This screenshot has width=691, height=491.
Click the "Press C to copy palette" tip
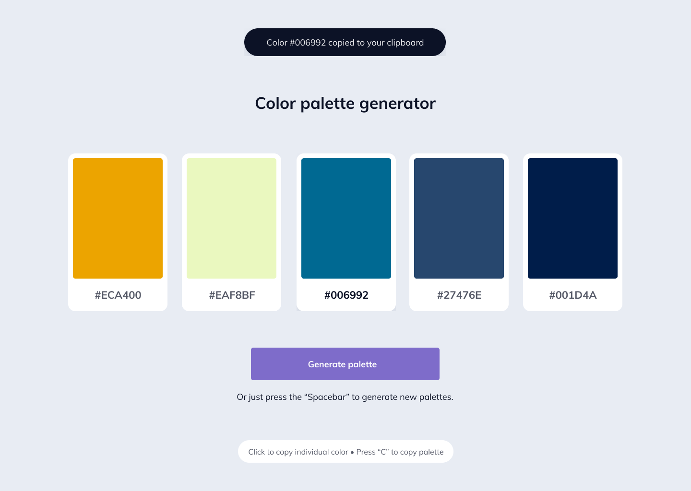pyautogui.click(x=400, y=452)
